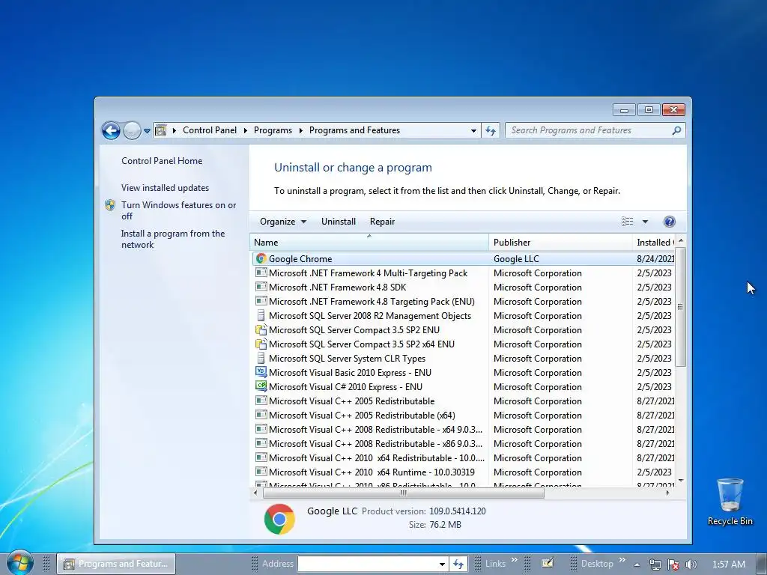This screenshot has width=767, height=575.
Task: Open the Windows Start orb
Action: coord(20,563)
